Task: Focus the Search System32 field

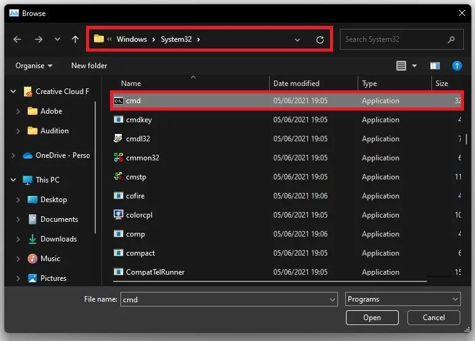Action: point(402,39)
